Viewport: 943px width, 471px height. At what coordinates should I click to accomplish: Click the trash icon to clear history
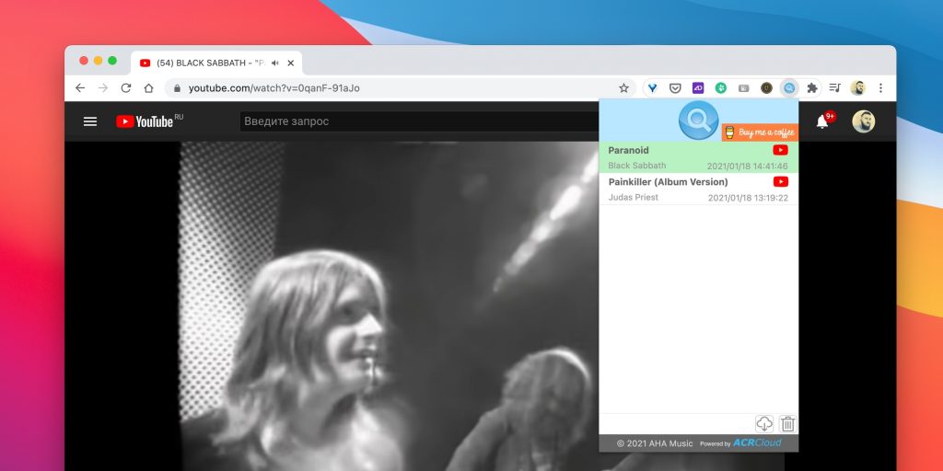point(787,423)
